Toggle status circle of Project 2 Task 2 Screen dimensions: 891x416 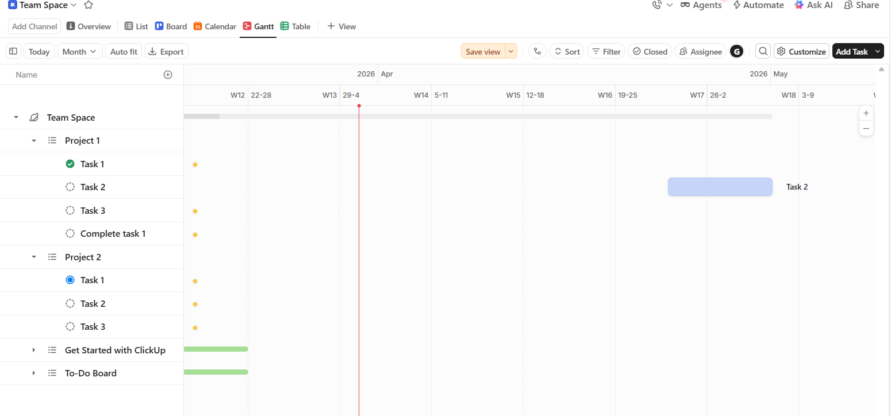(x=70, y=303)
